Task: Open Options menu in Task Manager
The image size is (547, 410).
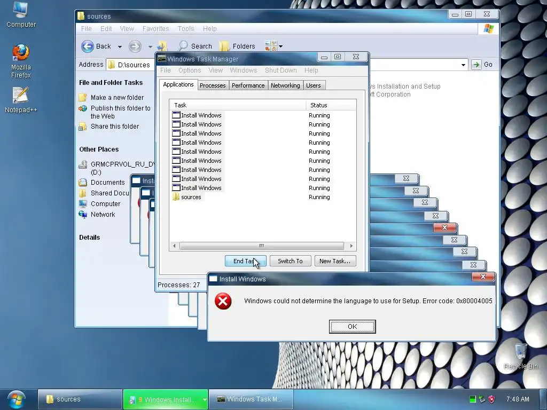Action: pyautogui.click(x=190, y=70)
